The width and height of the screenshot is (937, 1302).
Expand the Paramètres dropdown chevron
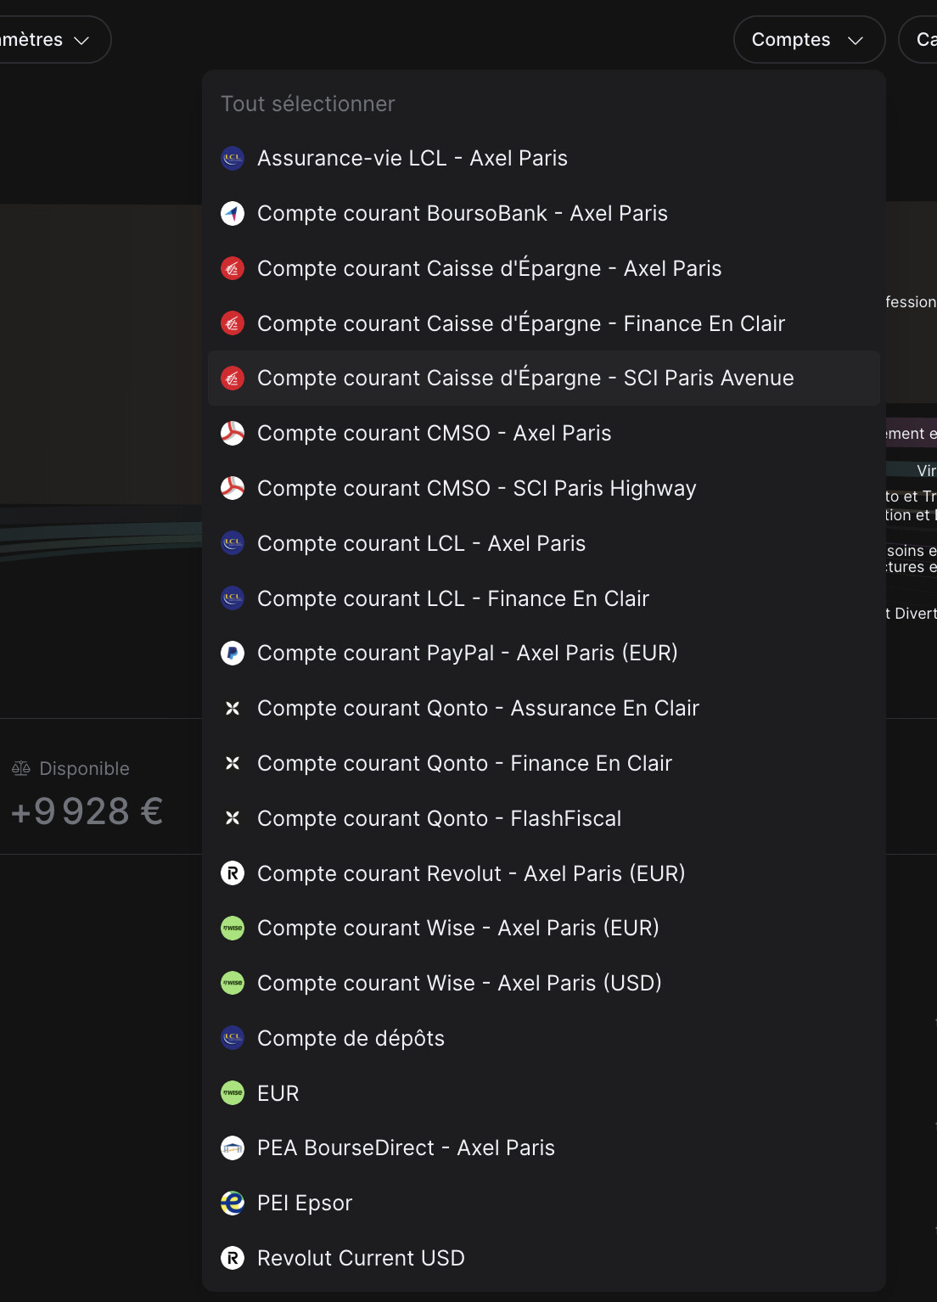pos(81,40)
